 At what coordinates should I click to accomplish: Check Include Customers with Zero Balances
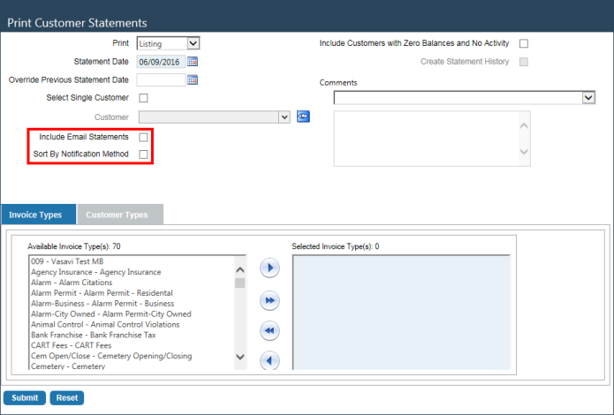click(524, 43)
